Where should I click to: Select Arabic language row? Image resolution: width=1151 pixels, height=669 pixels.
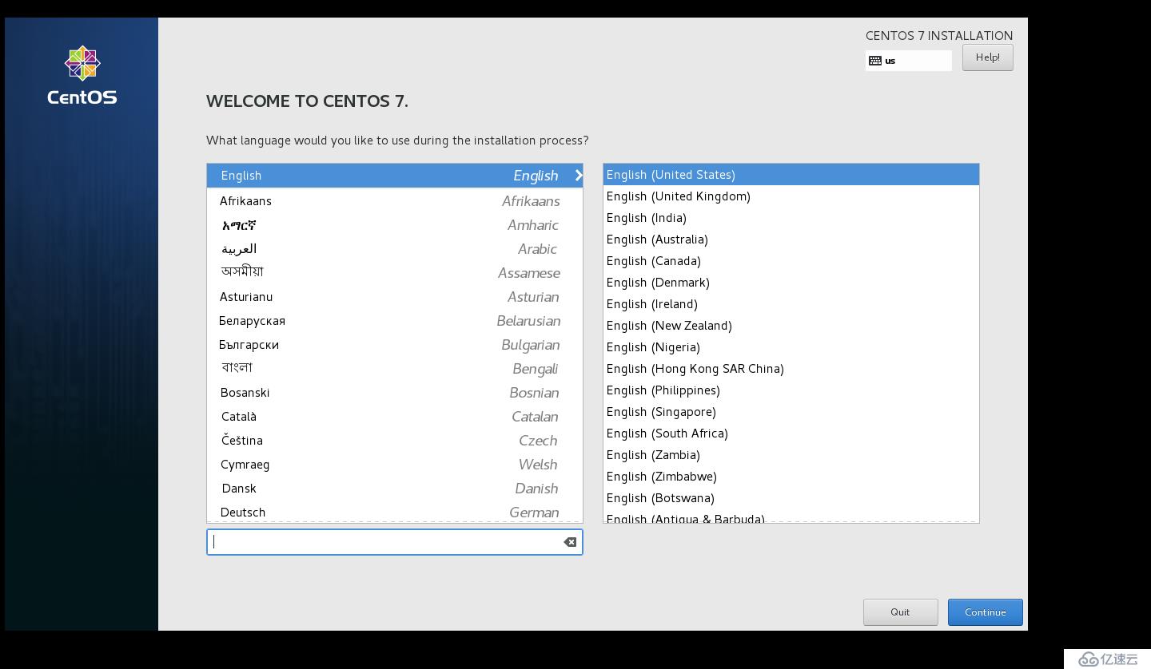(395, 249)
